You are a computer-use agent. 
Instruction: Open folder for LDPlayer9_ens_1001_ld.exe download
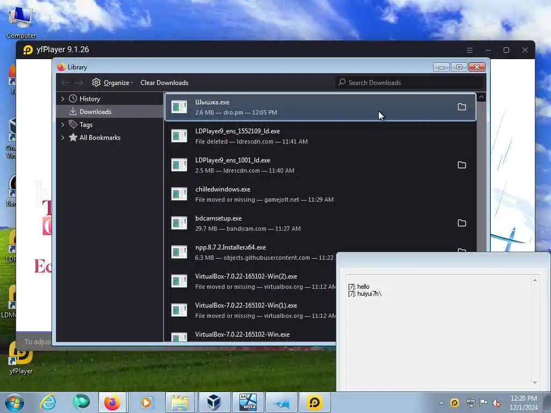[462, 165]
